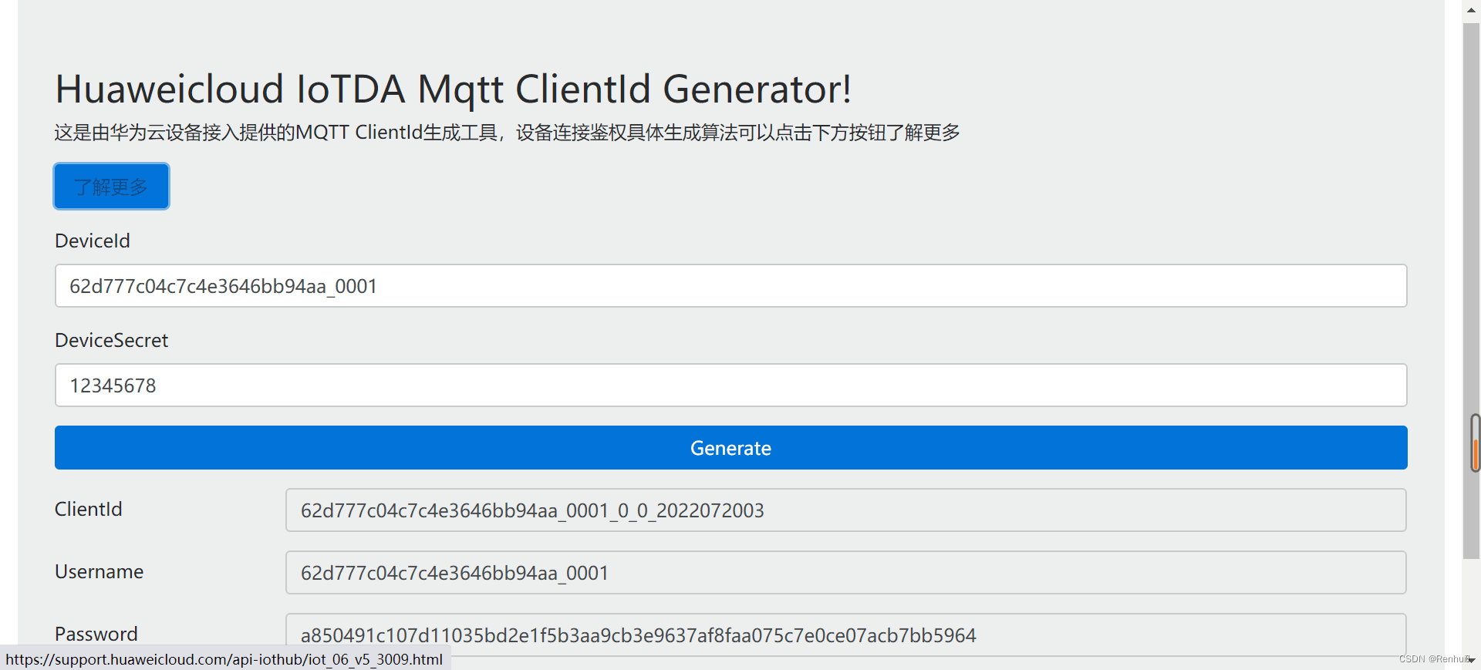The image size is (1481, 670).
Task: Select the Username output field
Action: [845, 573]
